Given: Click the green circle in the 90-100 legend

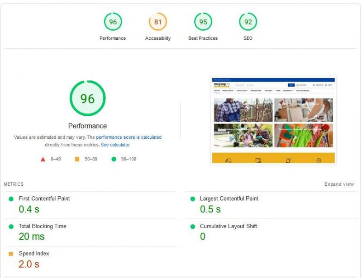Looking at the screenshot, I should pos(114,159).
